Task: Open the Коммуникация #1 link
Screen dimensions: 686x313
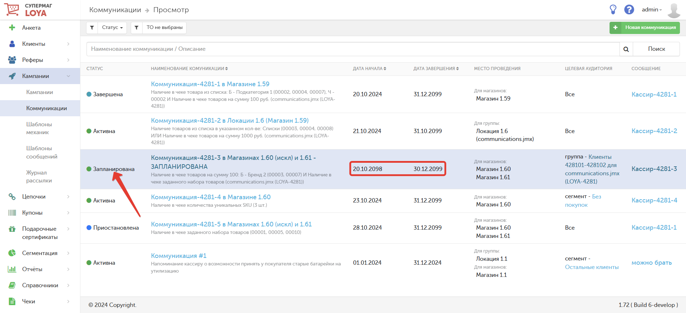Action: (x=179, y=256)
